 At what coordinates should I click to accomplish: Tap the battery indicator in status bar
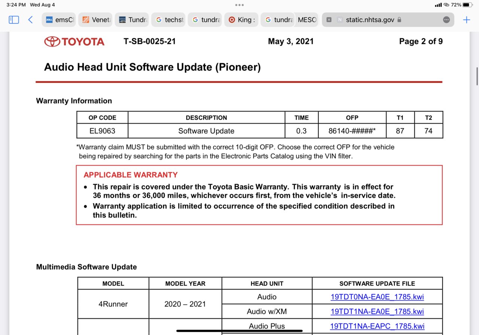(x=468, y=5)
